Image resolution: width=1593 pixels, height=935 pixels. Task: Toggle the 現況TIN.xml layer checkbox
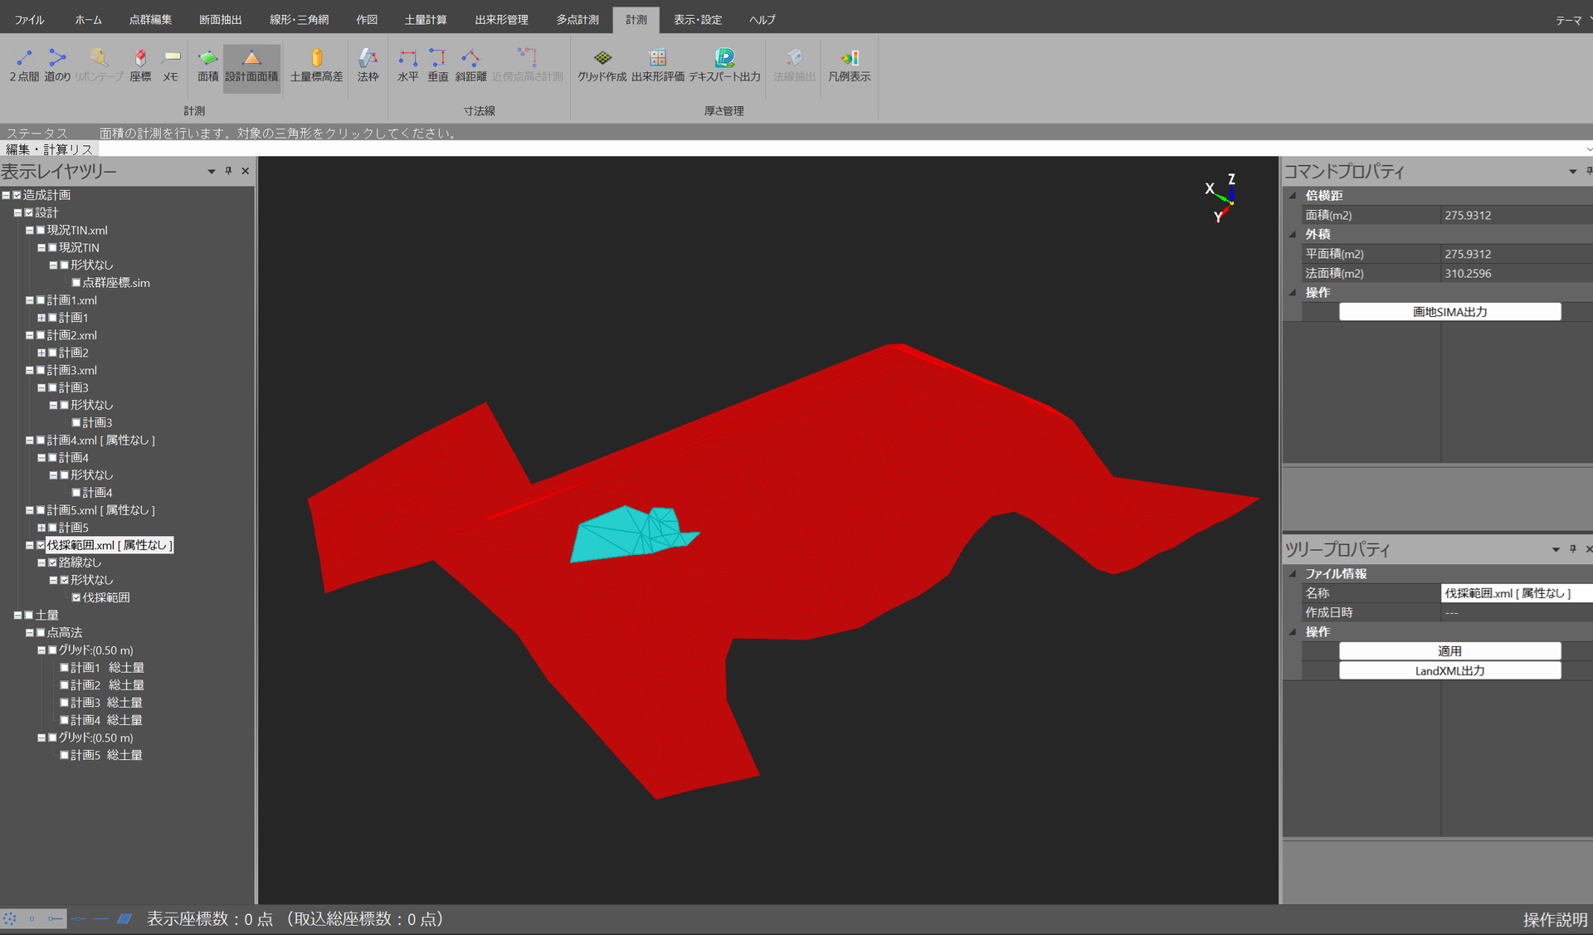(41, 231)
